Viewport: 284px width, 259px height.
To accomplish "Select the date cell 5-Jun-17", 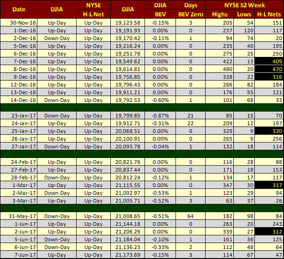I will coord(19,239).
